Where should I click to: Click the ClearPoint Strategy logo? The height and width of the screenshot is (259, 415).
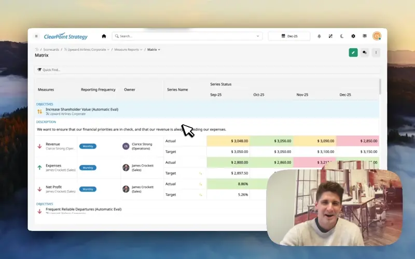[x=66, y=36]
